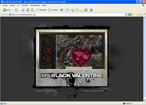The height and width of the screenshot is (105, 146).
Task: Click the vertical scrollbar up arrow
Action: [x=144, y=18]
